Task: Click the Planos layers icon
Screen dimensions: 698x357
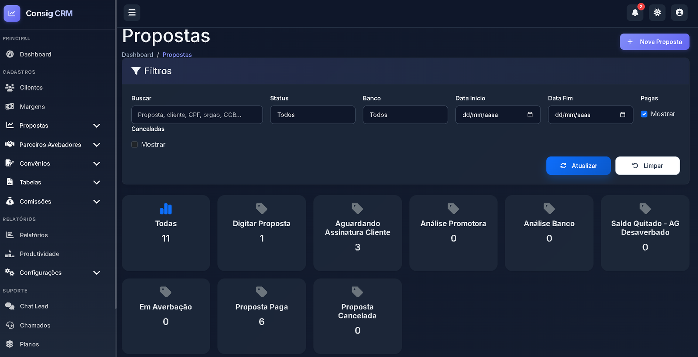Action: [10, 344]
